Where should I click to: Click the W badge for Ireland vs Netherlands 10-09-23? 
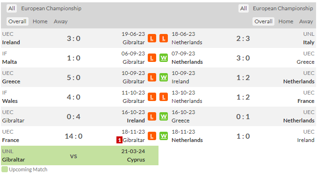164,77
